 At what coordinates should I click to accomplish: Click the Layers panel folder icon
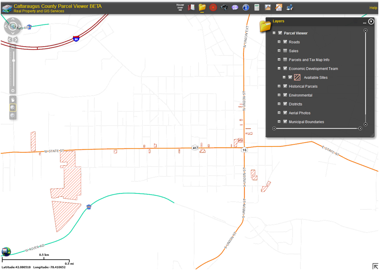tap(265, 26)
